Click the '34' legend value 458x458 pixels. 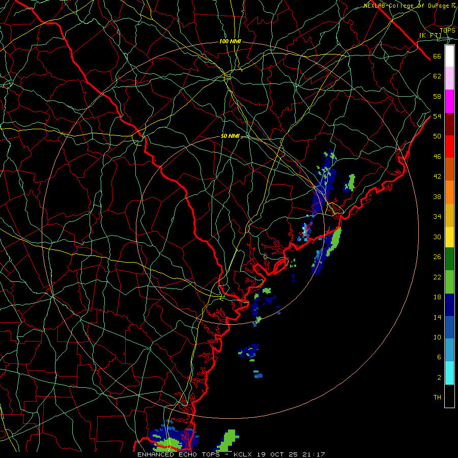pyautogui.click(x=437, y=217)
